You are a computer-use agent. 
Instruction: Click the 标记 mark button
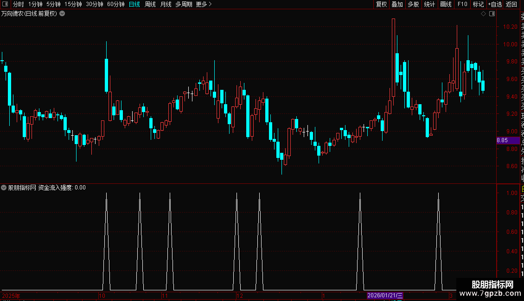(478, 4)
